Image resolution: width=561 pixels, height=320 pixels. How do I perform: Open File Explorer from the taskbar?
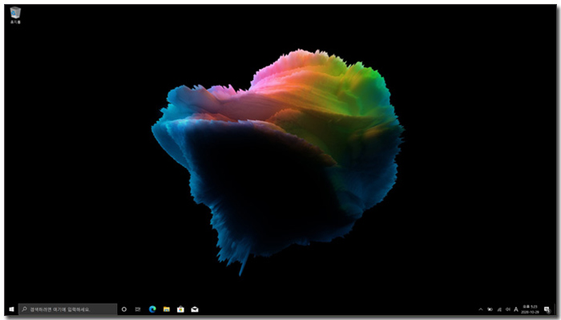167,310
